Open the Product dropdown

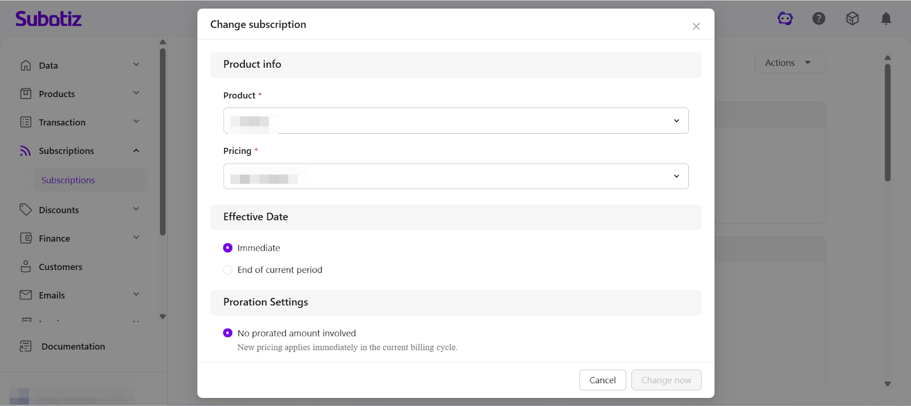click(455, 121)
